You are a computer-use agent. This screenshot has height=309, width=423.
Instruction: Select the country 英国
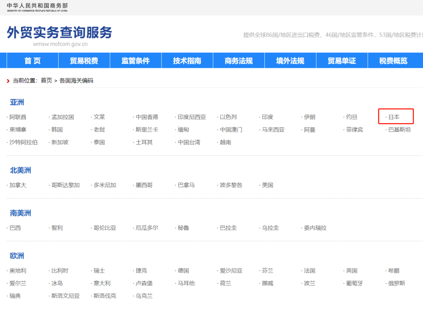pyautogui.click(x=352, y=271)
